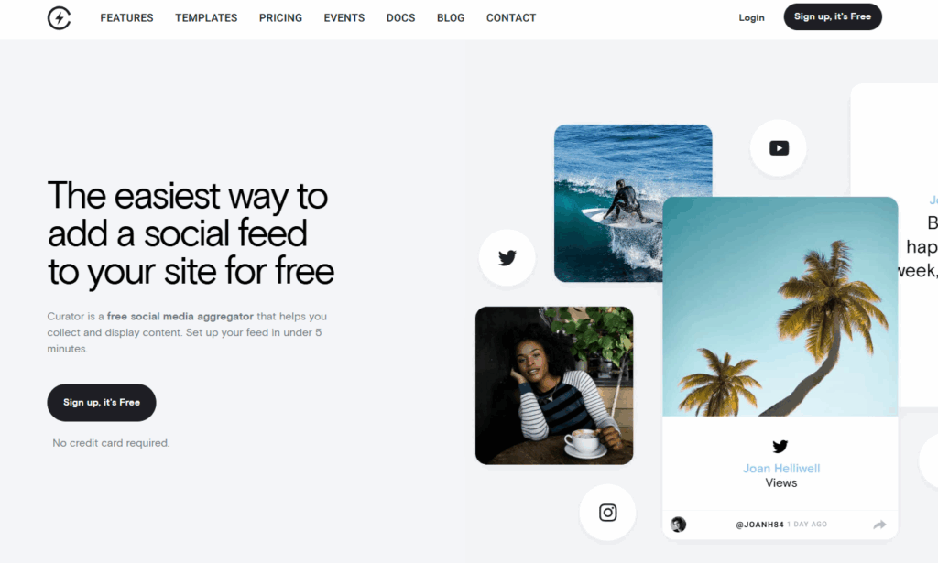The image size is (938, 563).
Task: Click the hero Sign up, it's Free button
Action: click(x=102, y=402)
